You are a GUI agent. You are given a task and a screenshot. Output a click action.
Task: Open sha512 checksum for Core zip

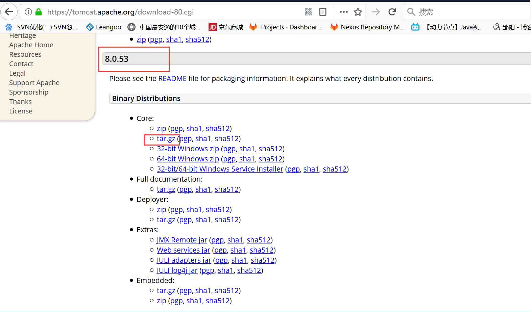218,129
